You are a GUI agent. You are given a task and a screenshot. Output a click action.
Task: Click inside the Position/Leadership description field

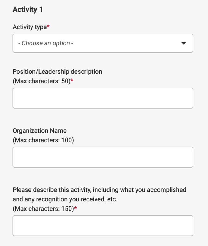(x=103, y=98)
